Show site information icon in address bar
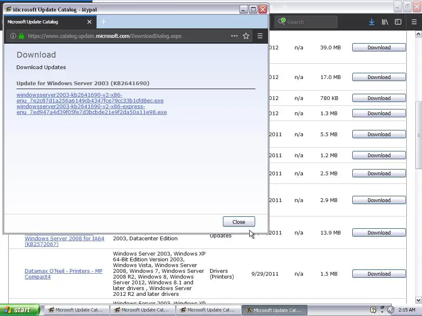 click(x=13, y=36)
